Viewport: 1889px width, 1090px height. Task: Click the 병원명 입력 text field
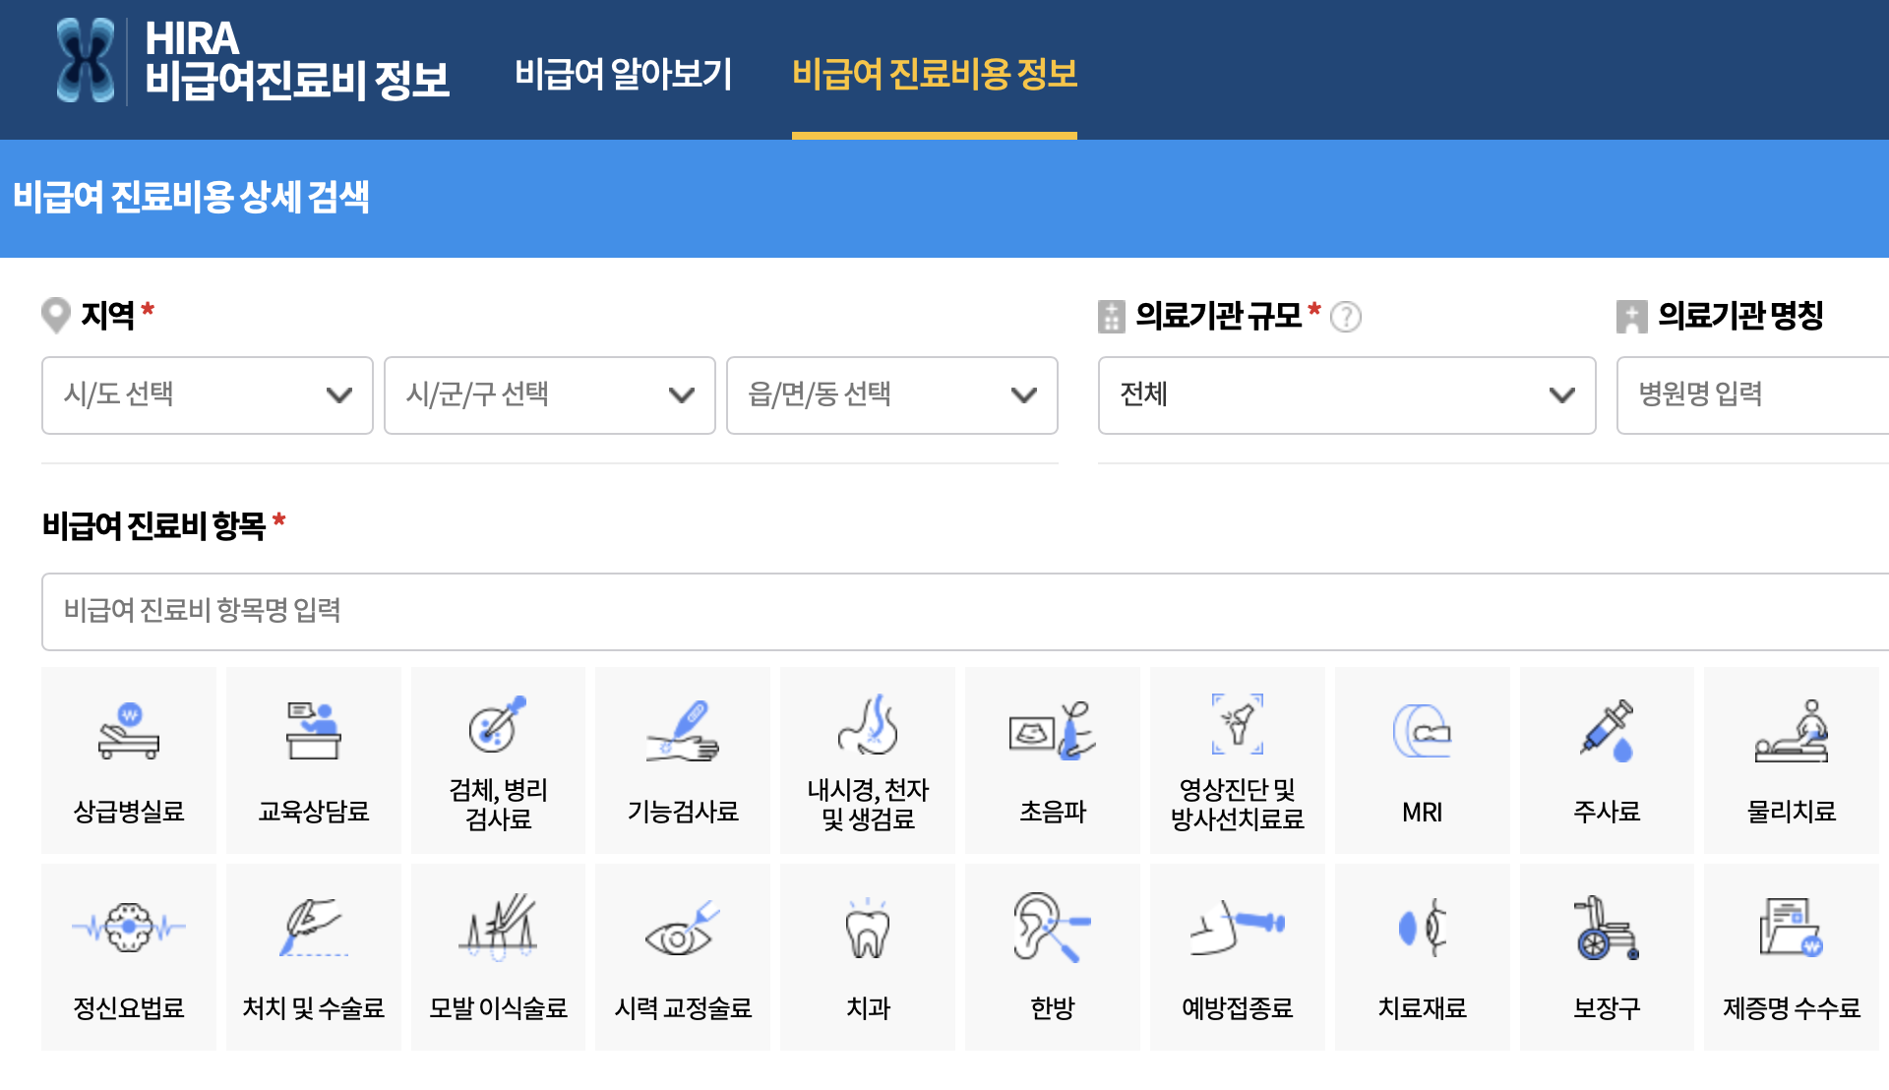pyautogui.click(x=1751, y=395)
